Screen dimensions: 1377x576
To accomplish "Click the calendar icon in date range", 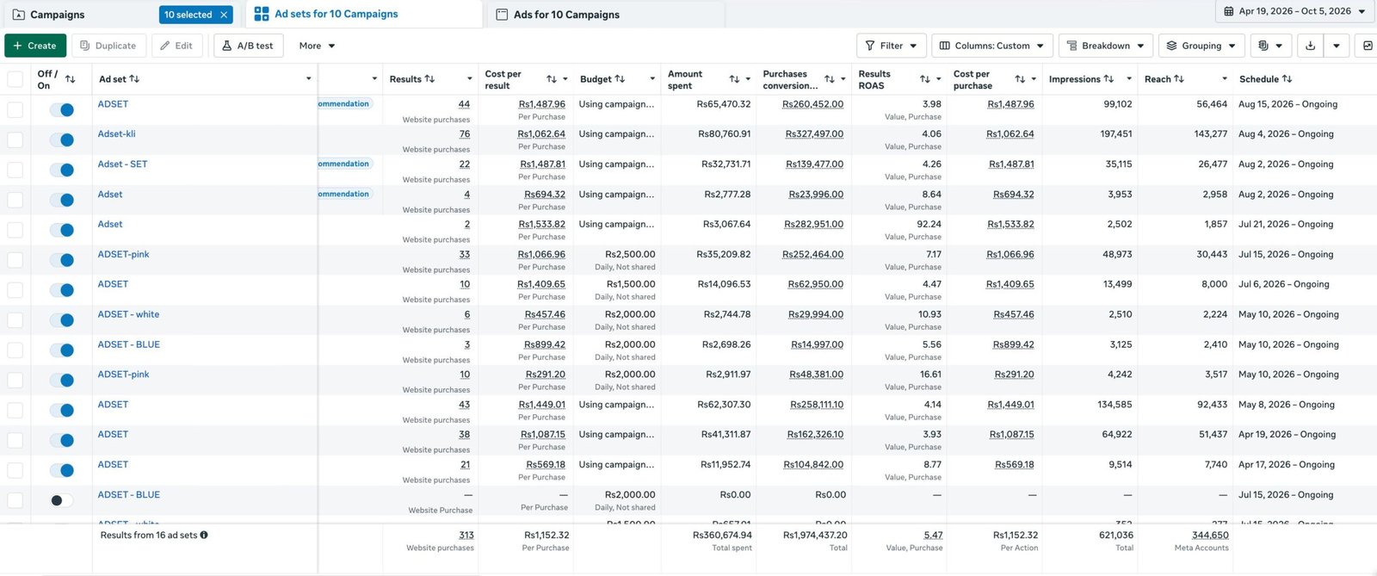I will coord(1228,11).
